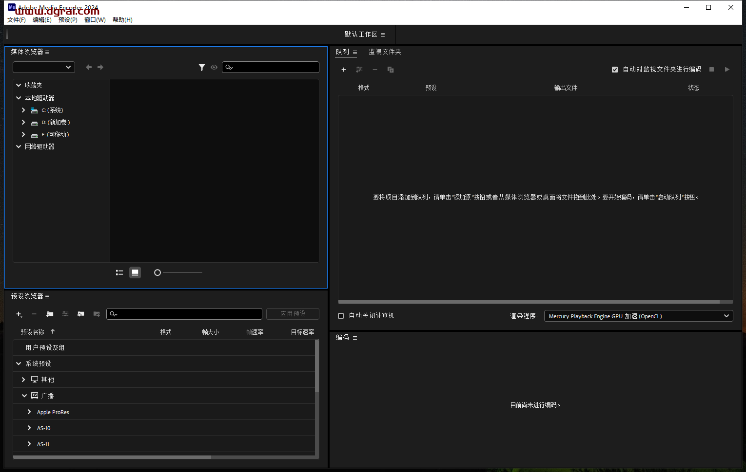Viewport: 746px width, 472px height.
Task: Click the queue horizontal scrollbar
Action: point(529,302)
